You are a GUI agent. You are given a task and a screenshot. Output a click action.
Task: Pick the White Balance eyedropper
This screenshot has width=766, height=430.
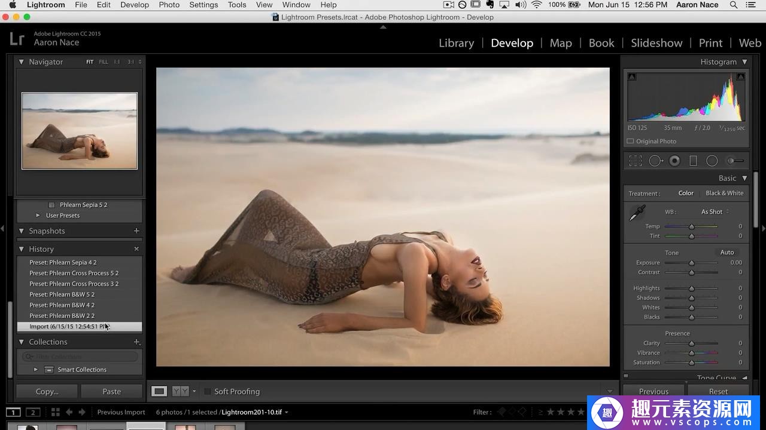pos(637,213)
